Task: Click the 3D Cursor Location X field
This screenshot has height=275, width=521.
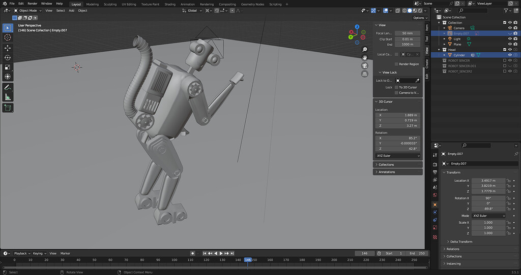Action: (x=398, y=115)
